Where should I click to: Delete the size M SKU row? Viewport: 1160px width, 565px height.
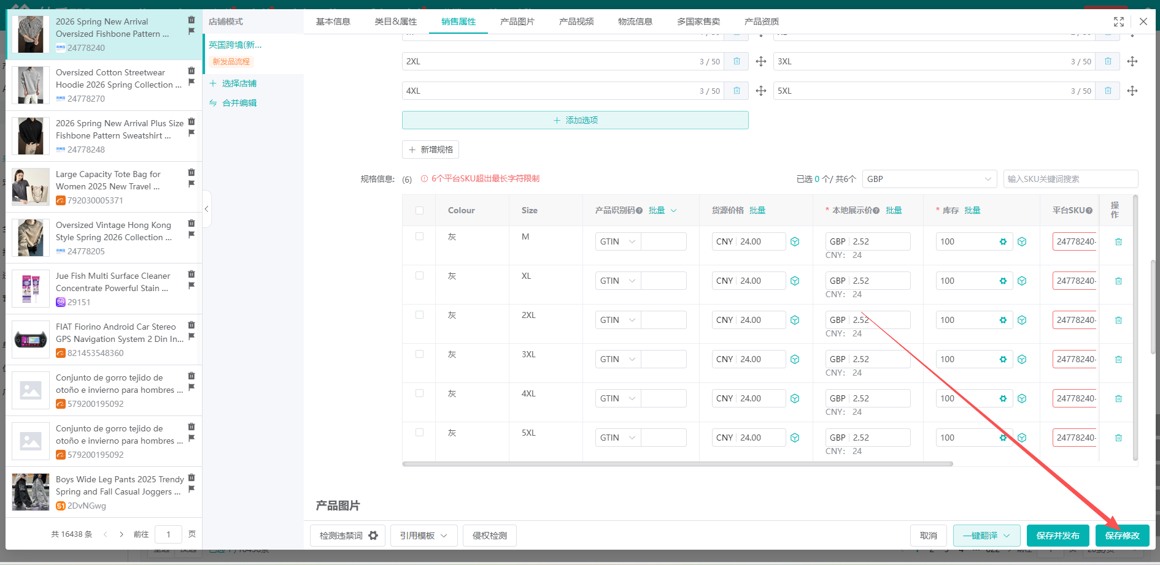[1118, 242]
